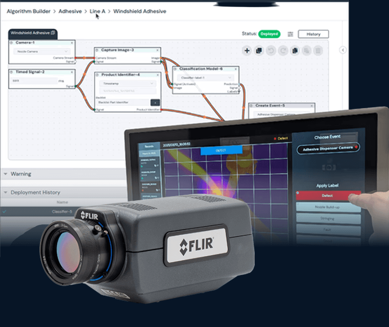Viewport: 389px width, 327px height.
Task: Close the Capture Image-3 node
Action: 158,50
